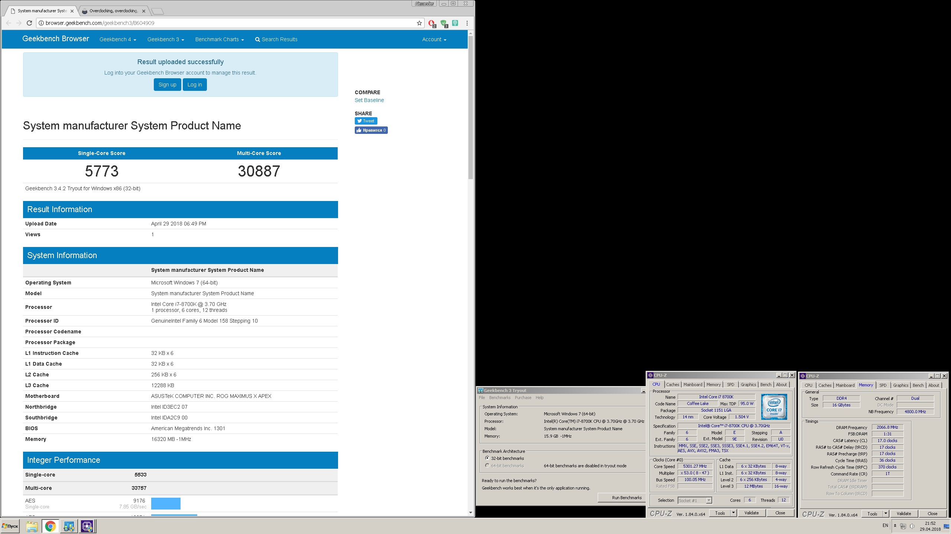Show hidden tray icons arrow

tap(895, 526)
